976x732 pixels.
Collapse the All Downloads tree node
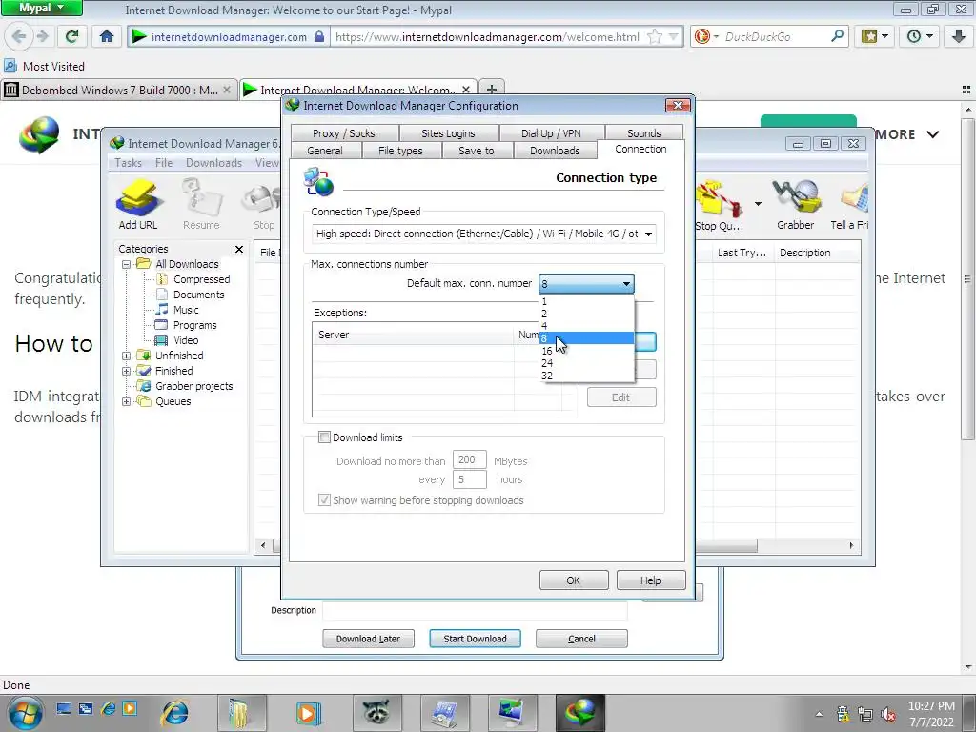tap(127, 264)
